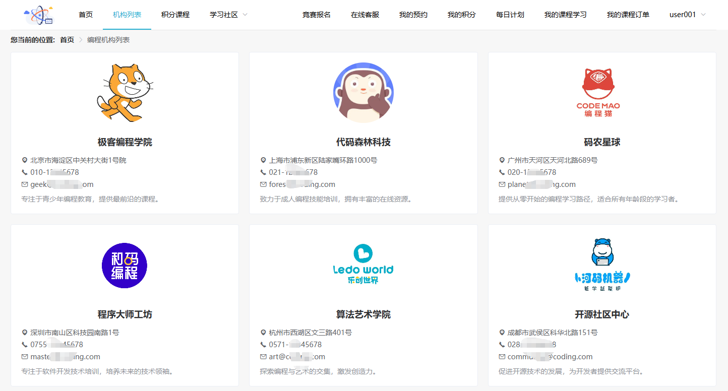
Task: Open 积分课程 menu item
Action: point(175,15)
